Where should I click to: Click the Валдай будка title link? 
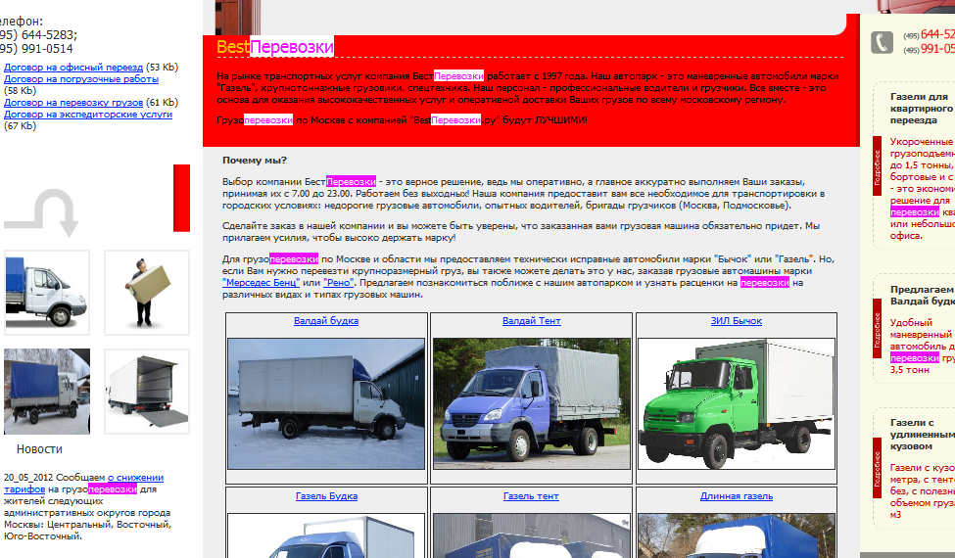(326, 321)
